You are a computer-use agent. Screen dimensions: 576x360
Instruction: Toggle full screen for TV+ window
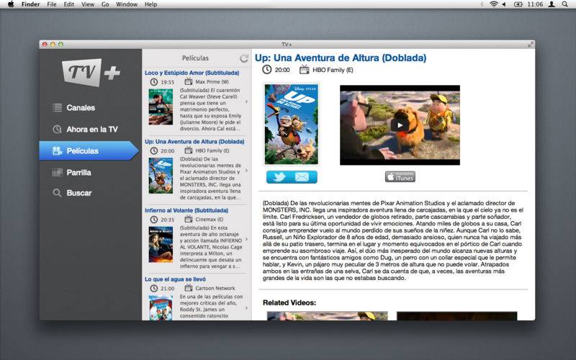(x=530, y=45)
